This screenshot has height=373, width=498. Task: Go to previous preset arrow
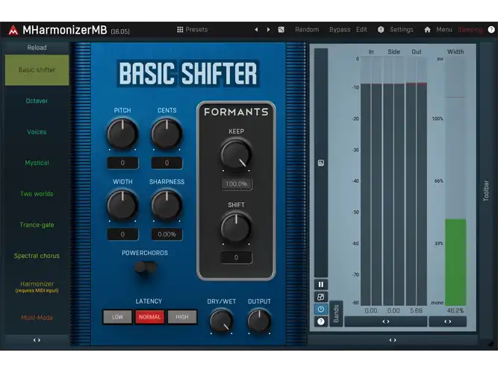(256, 30)
